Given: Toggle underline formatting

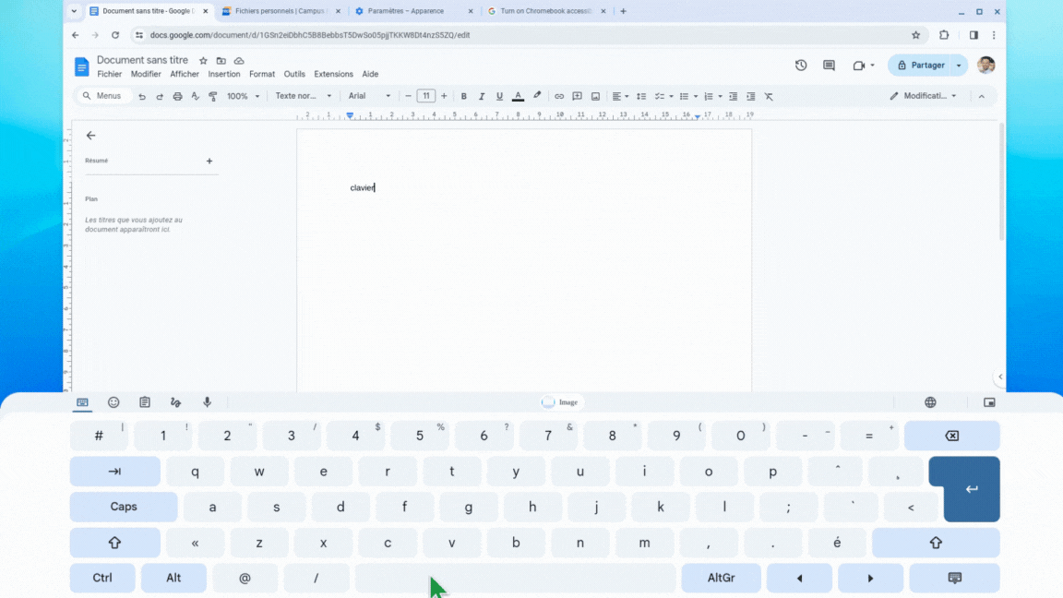Looking at the screenshot, I should pos(498,96).
